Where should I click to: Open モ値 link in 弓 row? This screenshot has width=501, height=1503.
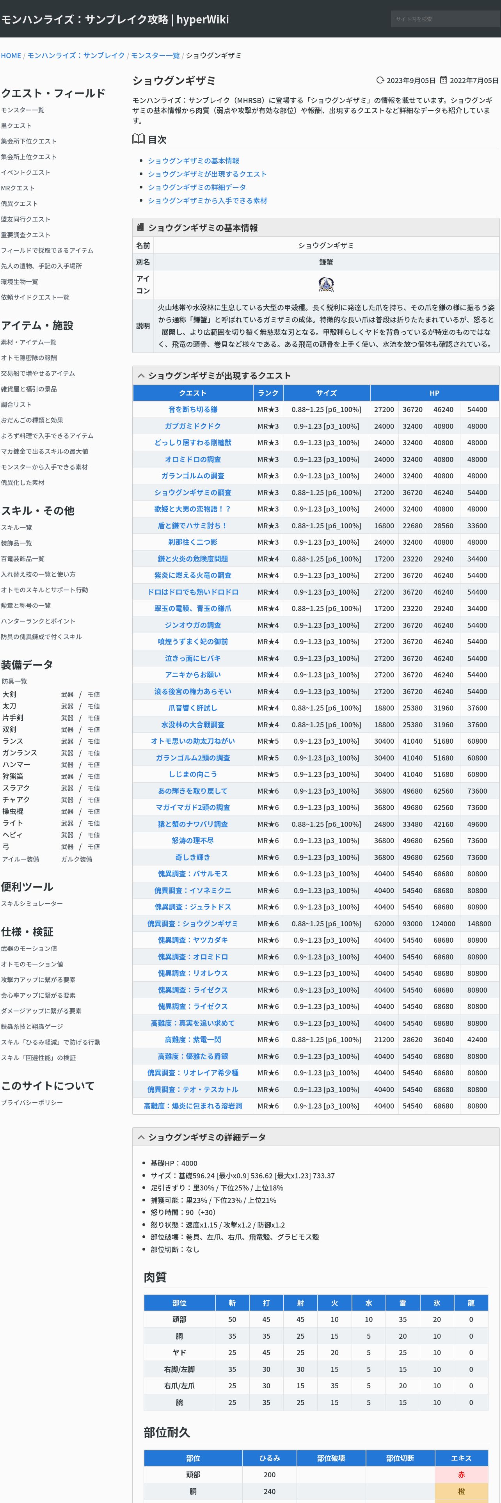coord(93,847)
